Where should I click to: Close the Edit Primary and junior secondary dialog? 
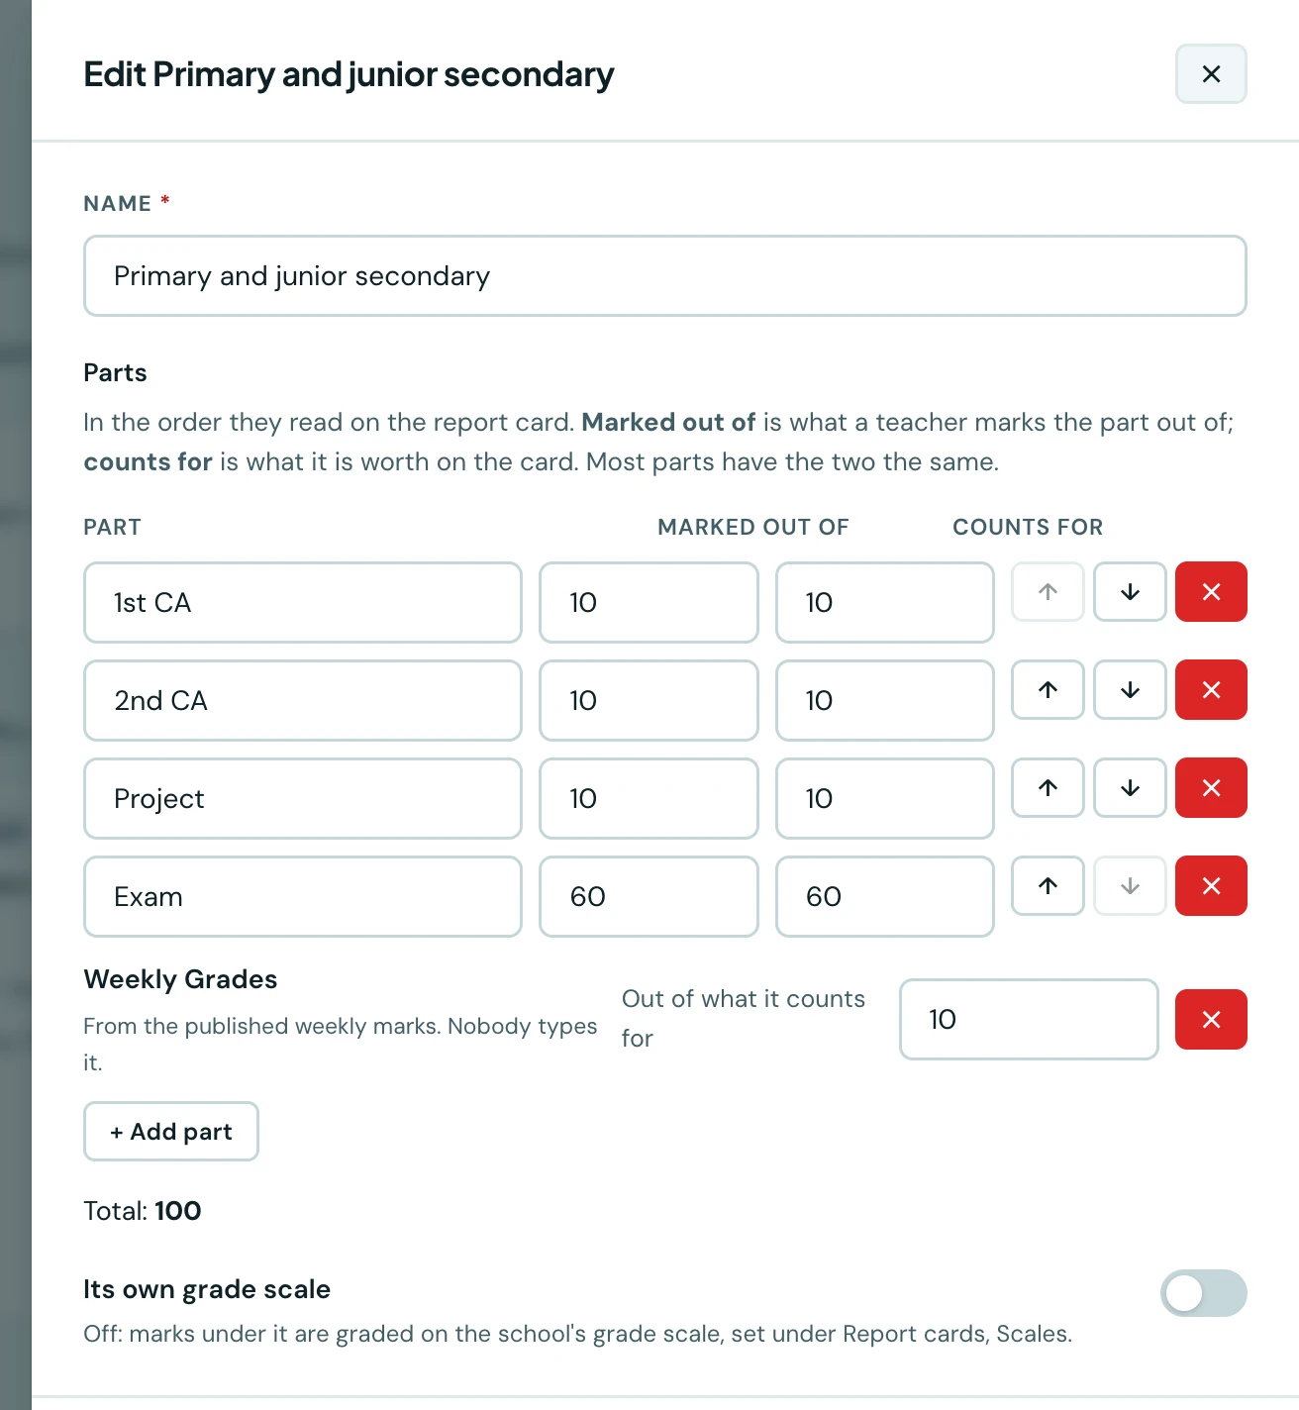1211,74
